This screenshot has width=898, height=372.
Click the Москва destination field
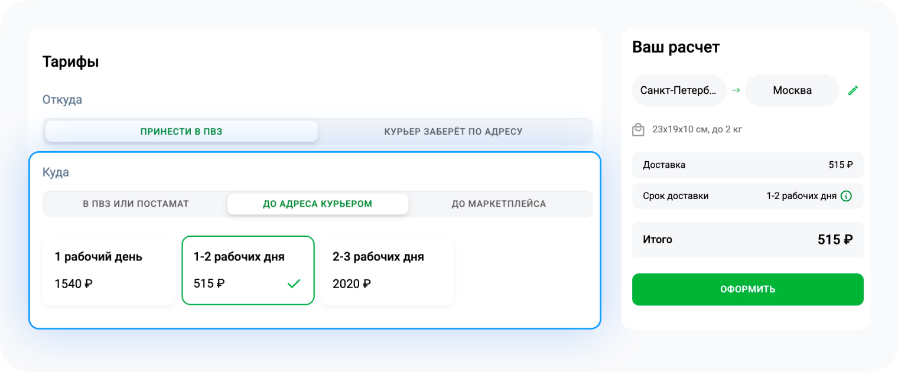click(792, 90)
